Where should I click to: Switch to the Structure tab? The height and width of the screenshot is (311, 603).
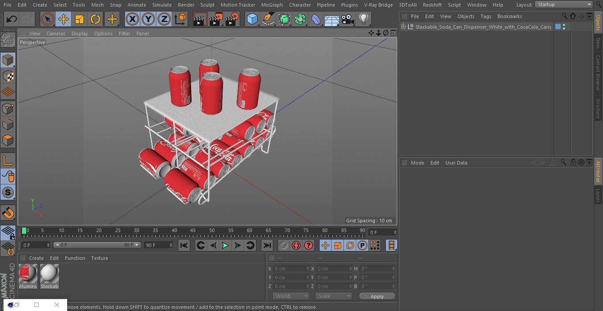point(598,108)
